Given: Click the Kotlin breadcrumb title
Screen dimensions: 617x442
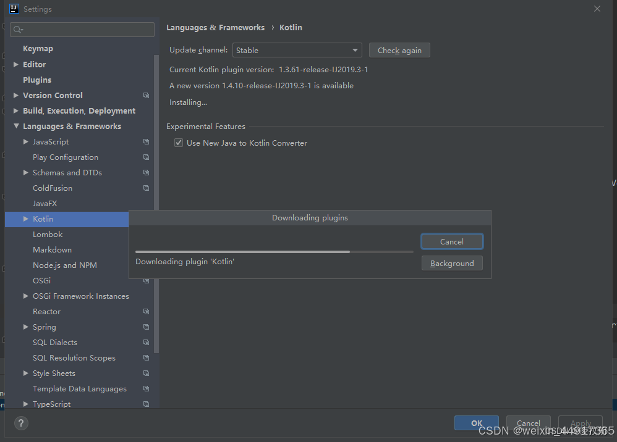Looking at the screenshot, I should tap(291, 28).
